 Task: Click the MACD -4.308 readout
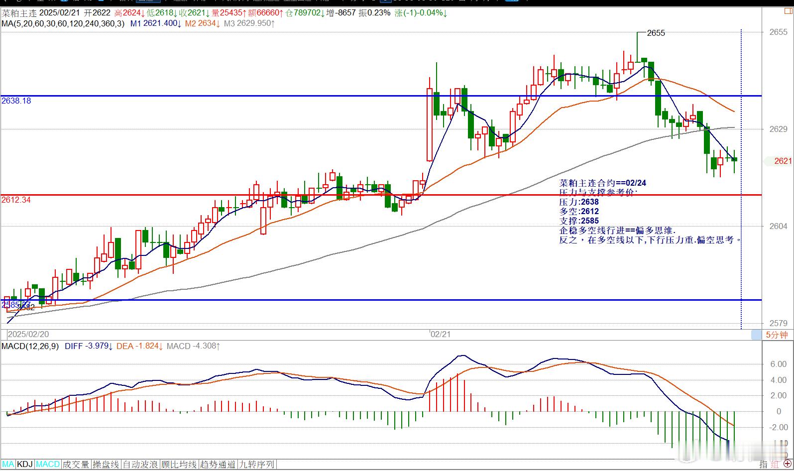(x=194, y=346)
